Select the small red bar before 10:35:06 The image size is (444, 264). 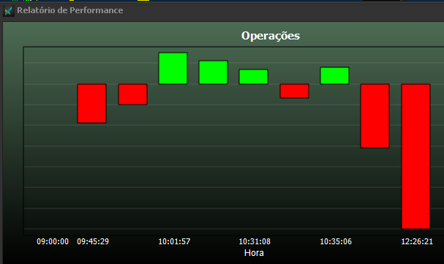pyautogui.click(x=294, y=91)
